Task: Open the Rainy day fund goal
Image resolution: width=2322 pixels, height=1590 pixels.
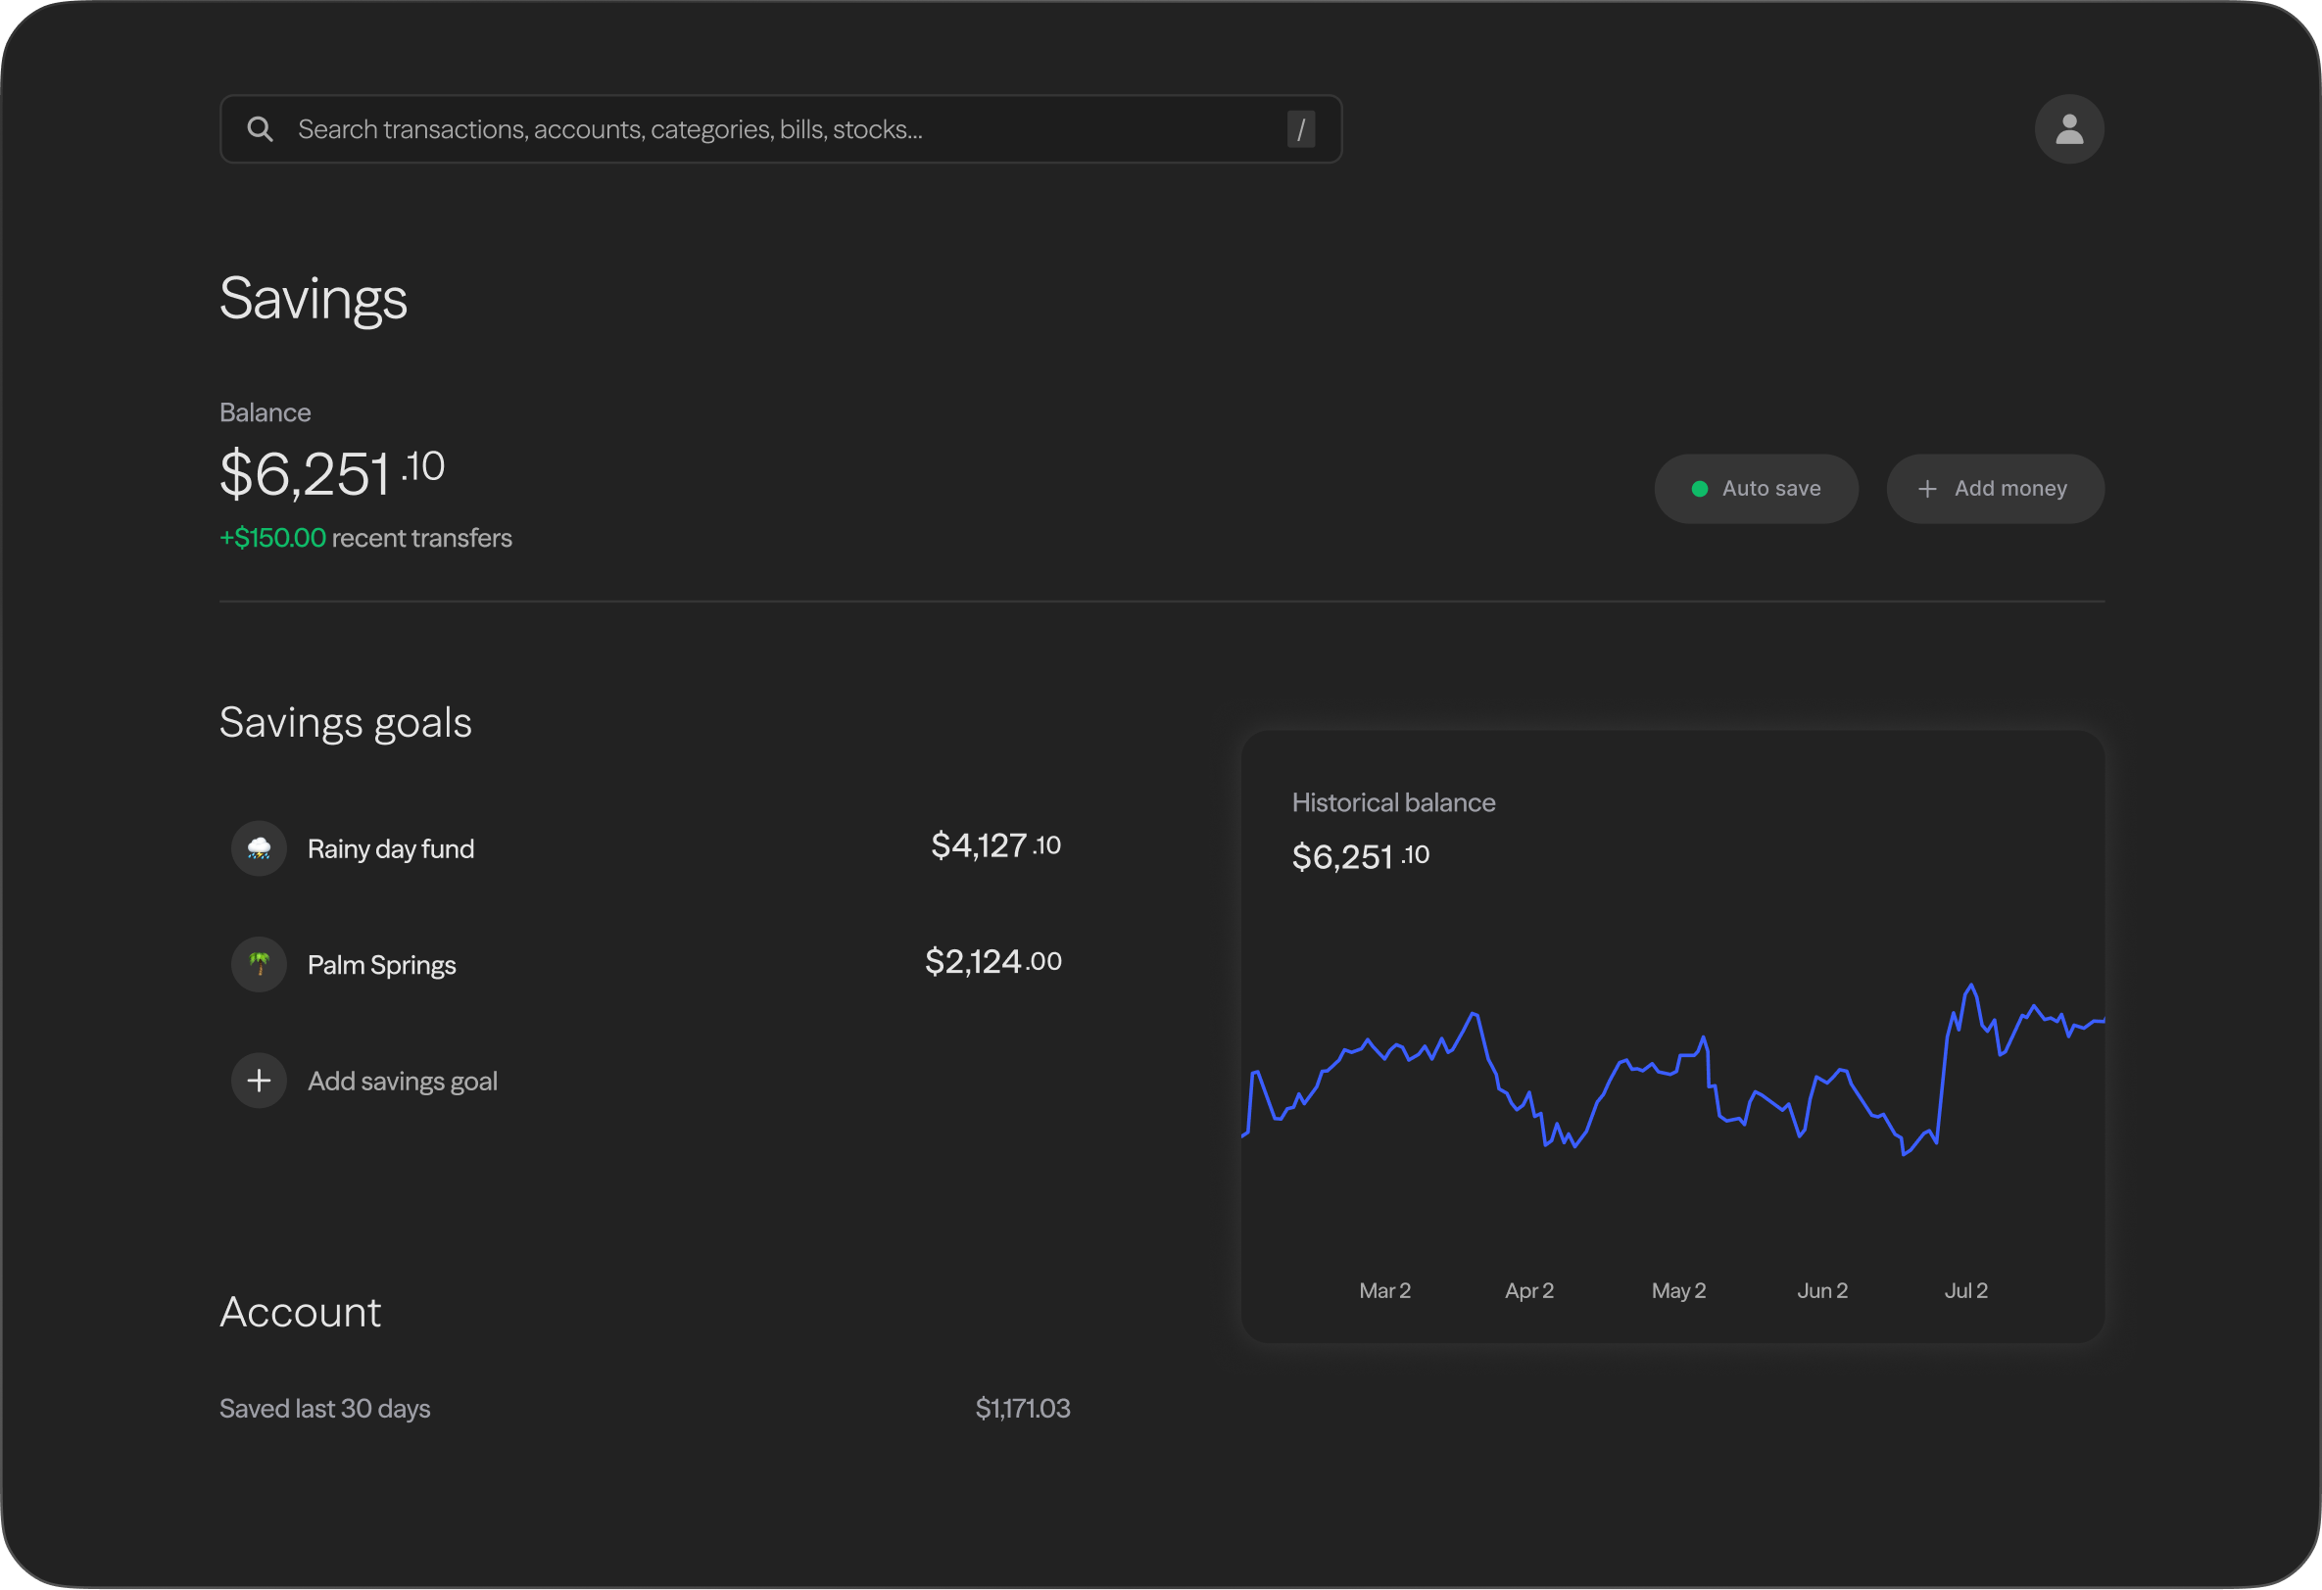Action: [x=391, y=848]
